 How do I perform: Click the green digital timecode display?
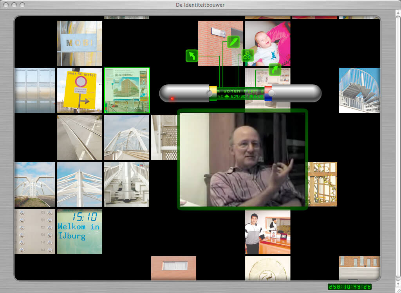(x=349, y=287)
